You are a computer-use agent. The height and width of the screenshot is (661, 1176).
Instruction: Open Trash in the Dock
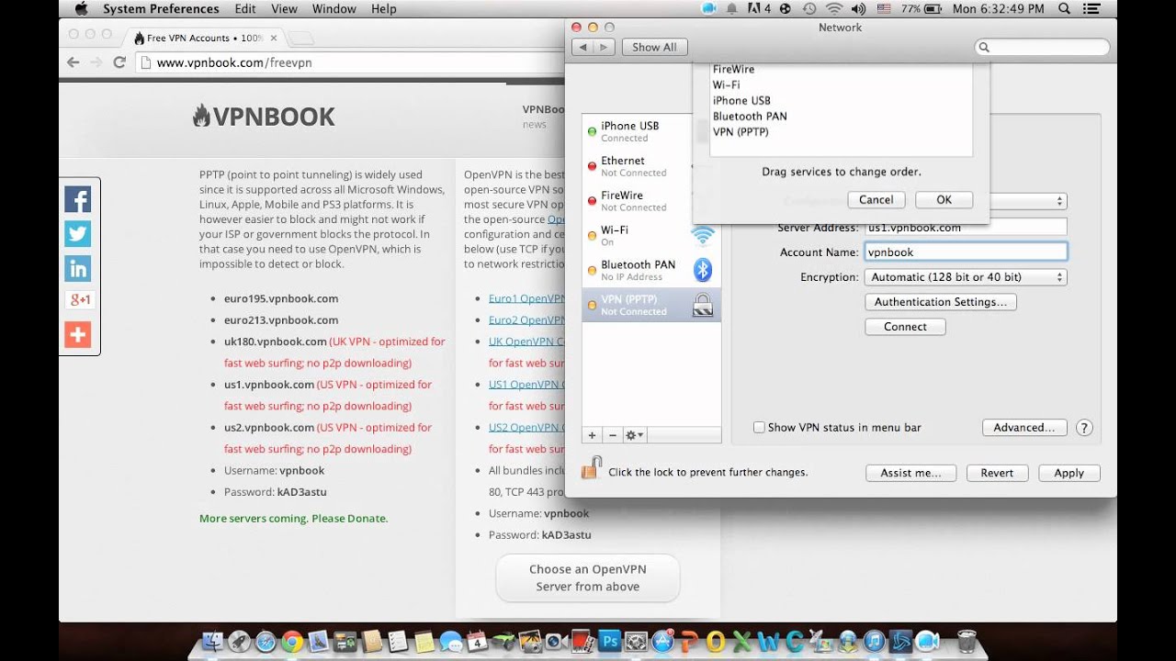coord(967,641)
